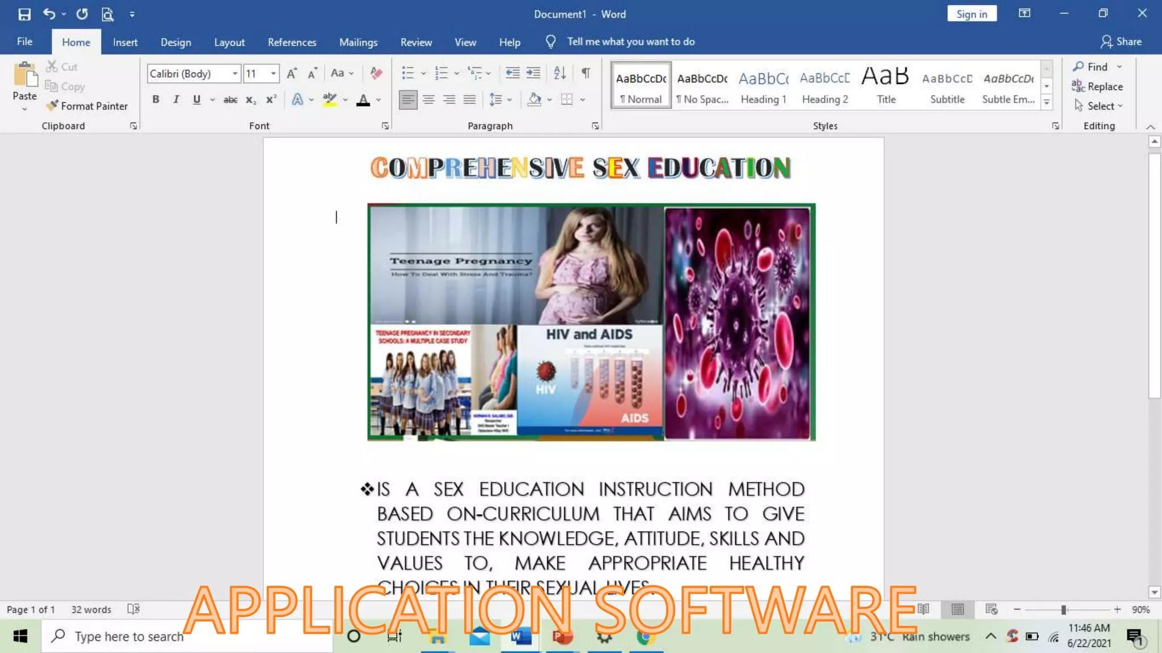The height and width of the screenshot is (653, 1162).
Task: Click the ribbon display options icon
Action: pyautogui.click(x=1025, y=14)
